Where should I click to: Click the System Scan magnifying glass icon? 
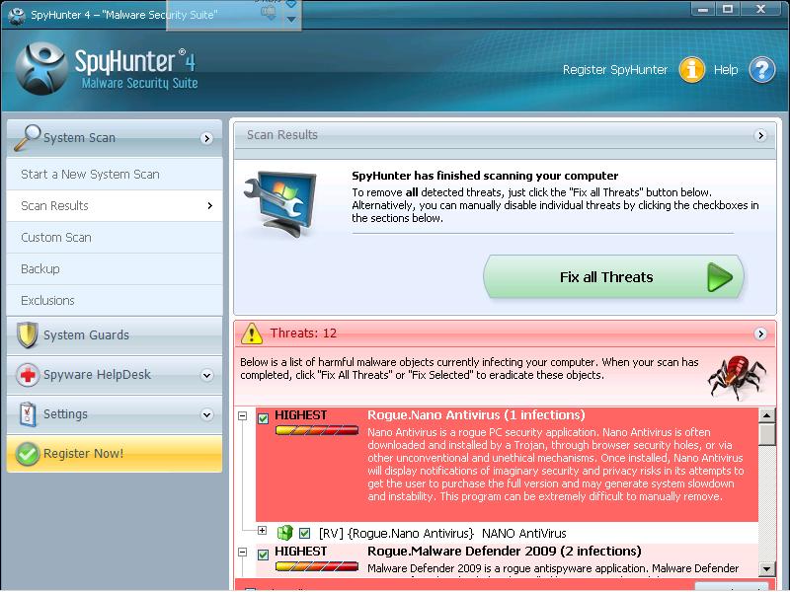[x=27, y=137]
